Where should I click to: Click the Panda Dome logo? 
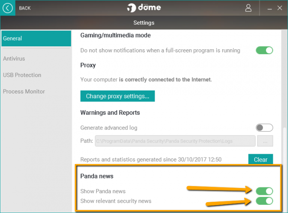pyautogui.click(x=144, y=8)
